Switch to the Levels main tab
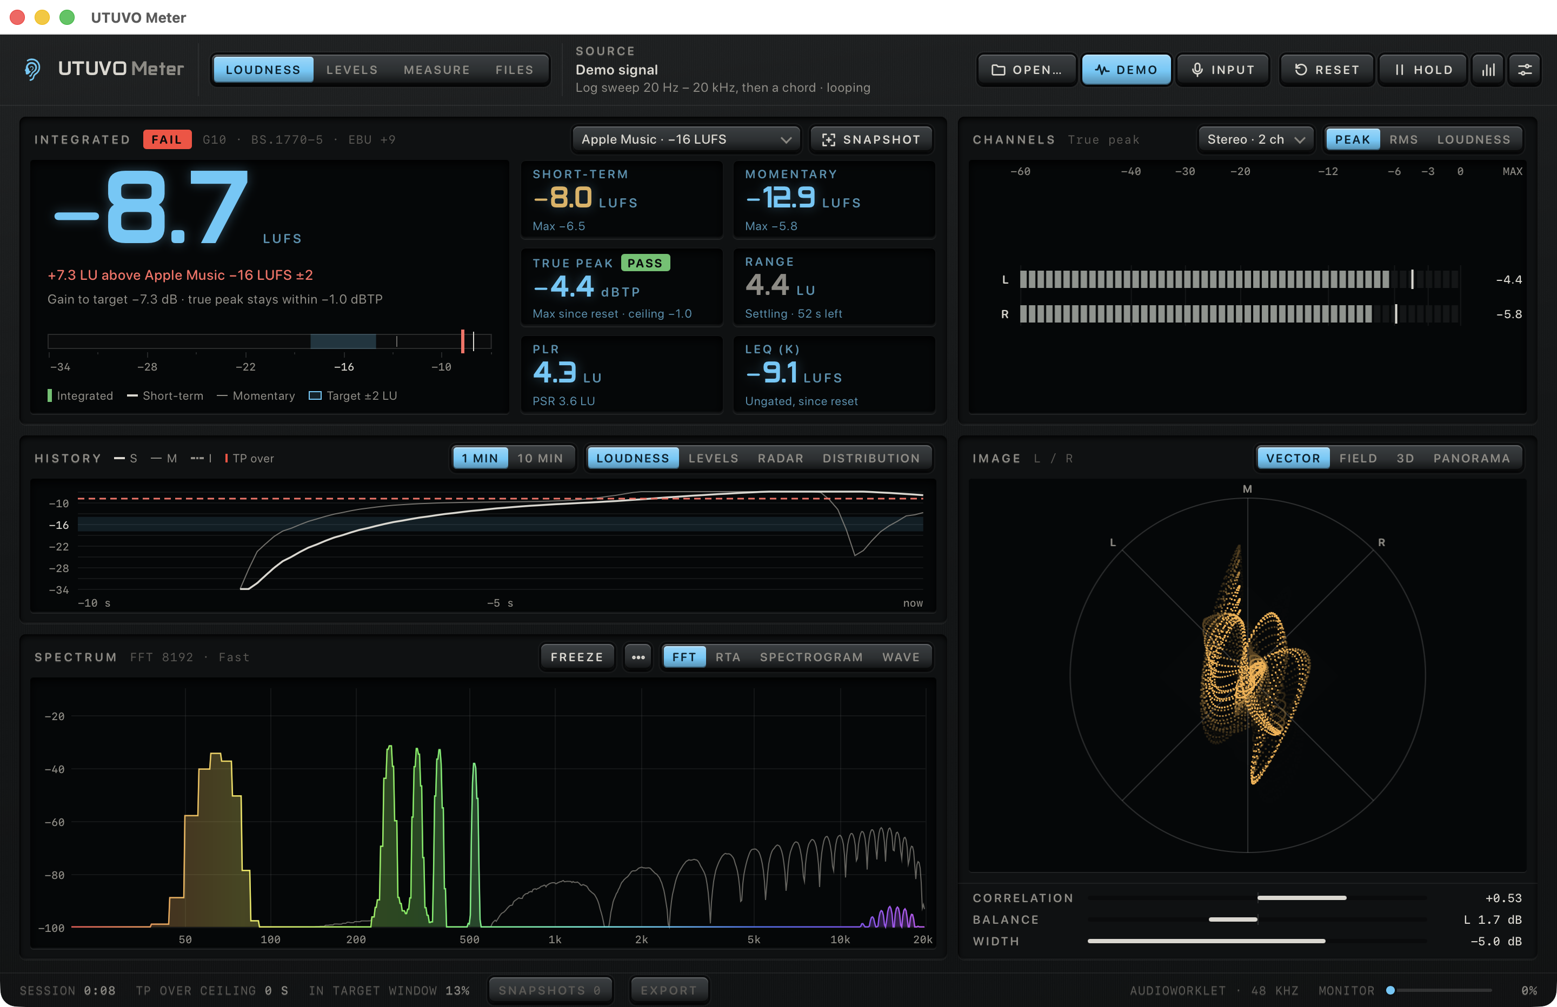The width and height of the screenshot is (1557, 1007). coord(352,70)
